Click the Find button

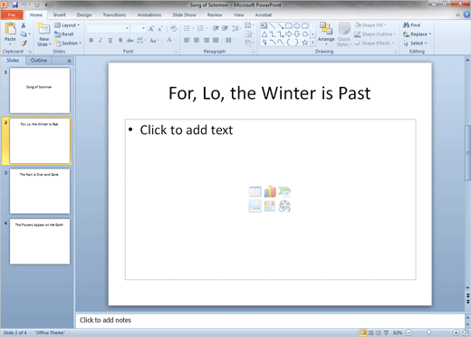pos(412,25)
